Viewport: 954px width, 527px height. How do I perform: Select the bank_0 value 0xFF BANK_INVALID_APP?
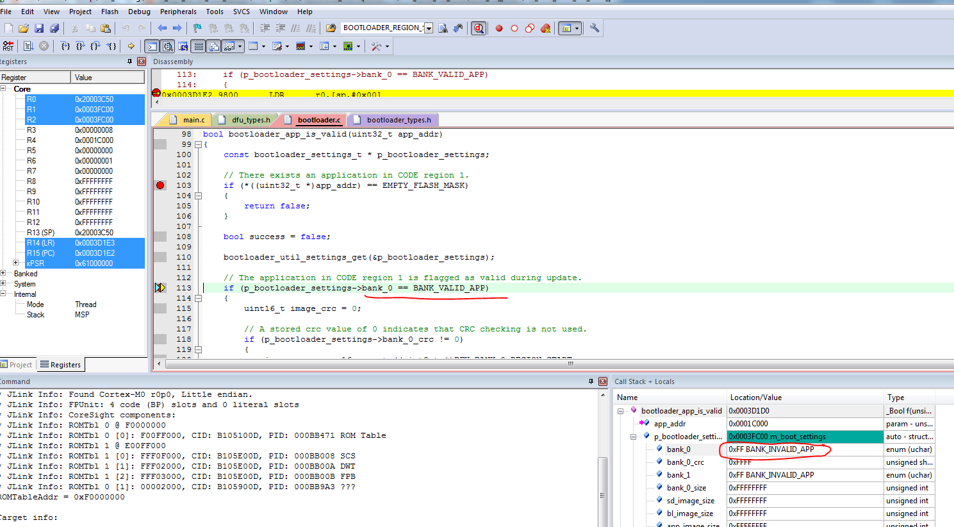tap(805, 449)
